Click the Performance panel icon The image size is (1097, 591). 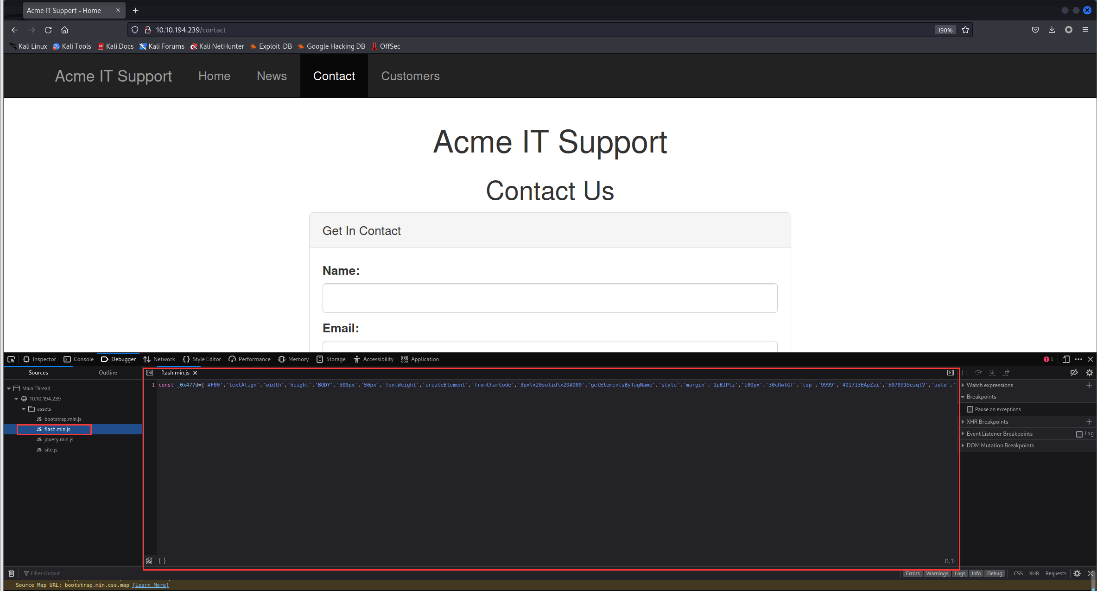(234, 359)
